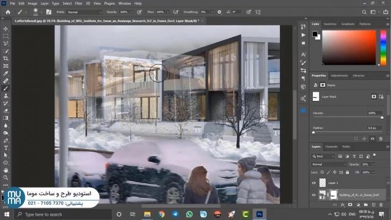Open Chrome from the taskbar
Viewport: 391px width, 220px height.
(x=161, y=215)
